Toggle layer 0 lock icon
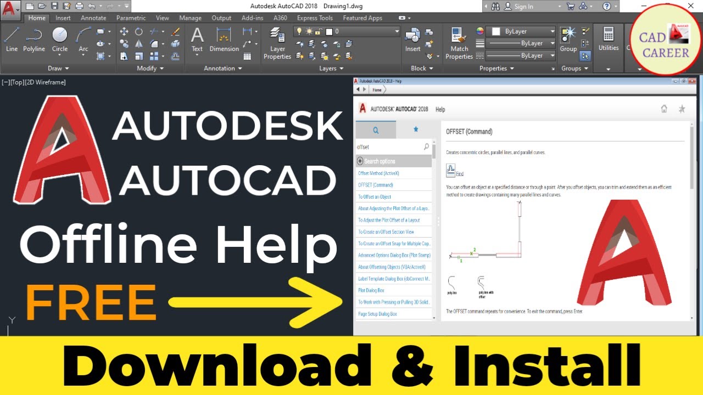Image resolution: width=703 pixels, height=395 pixels. coord(318,32)
